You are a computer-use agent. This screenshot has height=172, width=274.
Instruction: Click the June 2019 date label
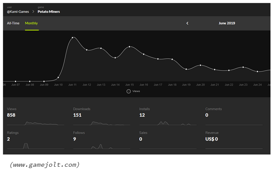point(227,23)
